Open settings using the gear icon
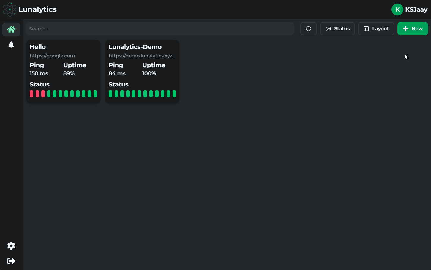 click(11, 246)
